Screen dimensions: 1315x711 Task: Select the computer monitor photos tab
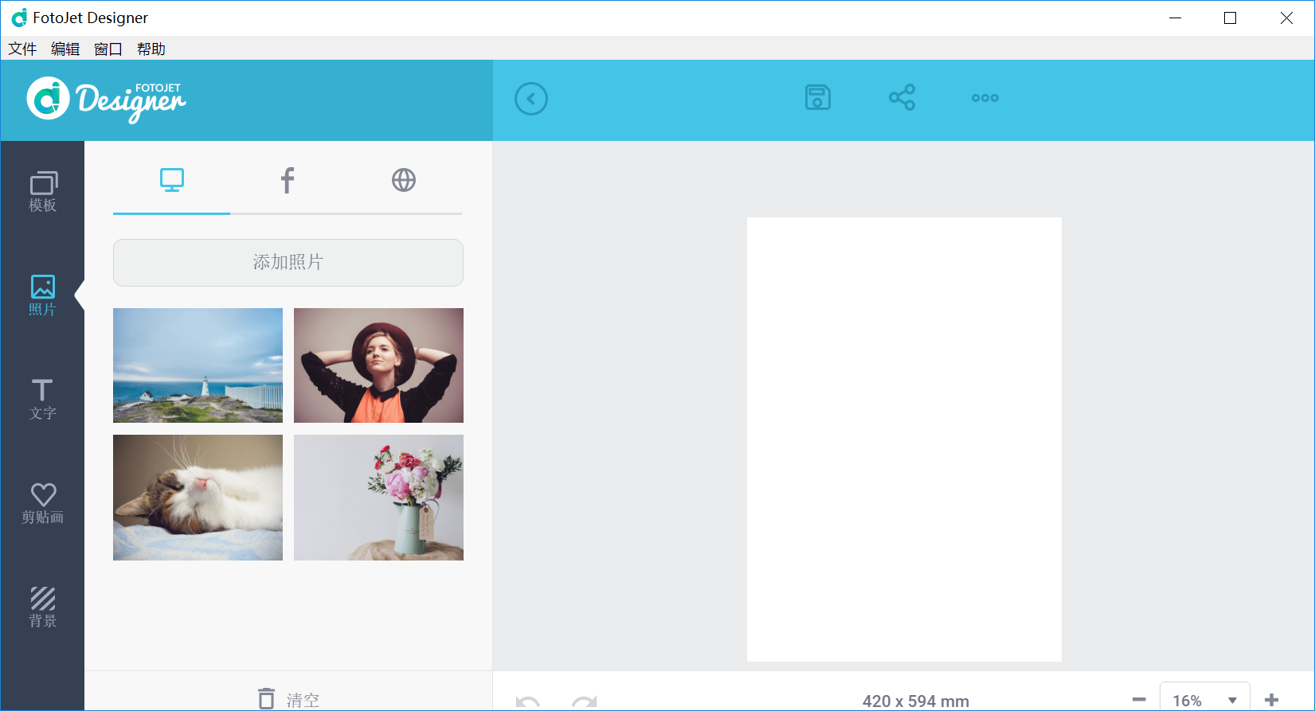pos(171,181)
